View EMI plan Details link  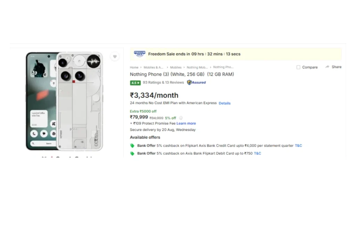[225, 103]
